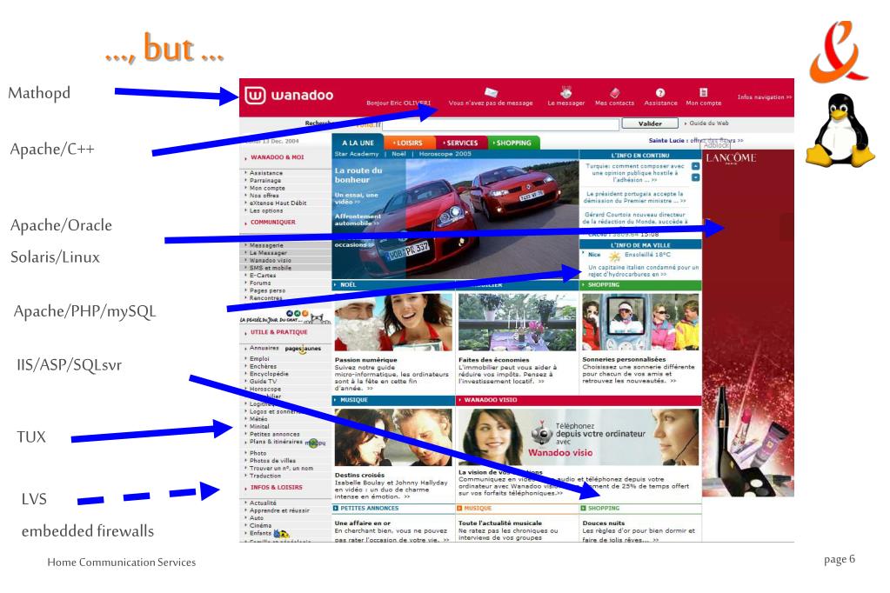This screenshot has width=890, height=593.
Task: Click the Adblock tab above Lancôme ad
Action: pyautogui.click(x=716, y=144)
